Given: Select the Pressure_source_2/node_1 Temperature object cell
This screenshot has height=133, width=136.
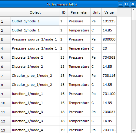Looking at the screenshot, I should click(x=35, y=48).
